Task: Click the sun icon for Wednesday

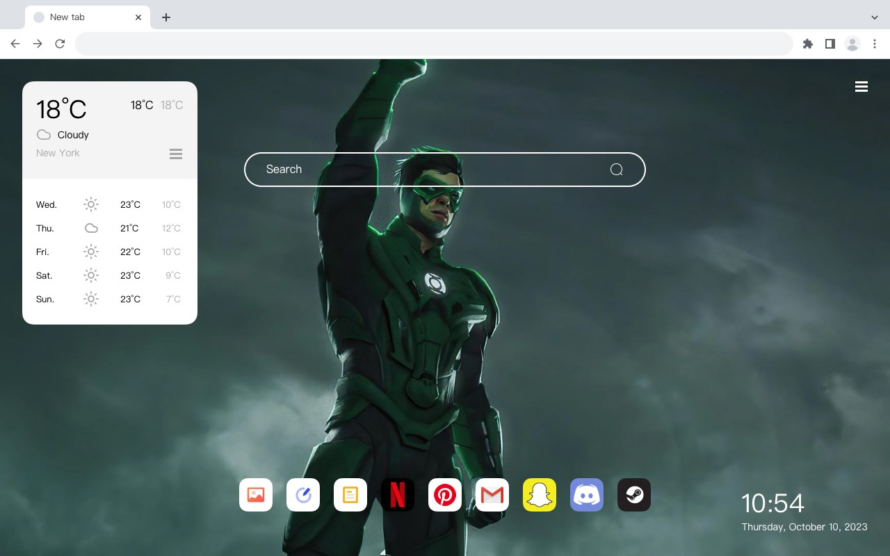Action: coord(91,204)
